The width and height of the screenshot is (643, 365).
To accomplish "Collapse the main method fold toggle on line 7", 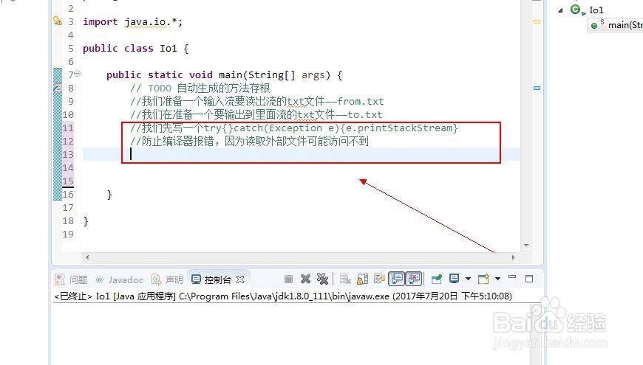I will [77, 74].
